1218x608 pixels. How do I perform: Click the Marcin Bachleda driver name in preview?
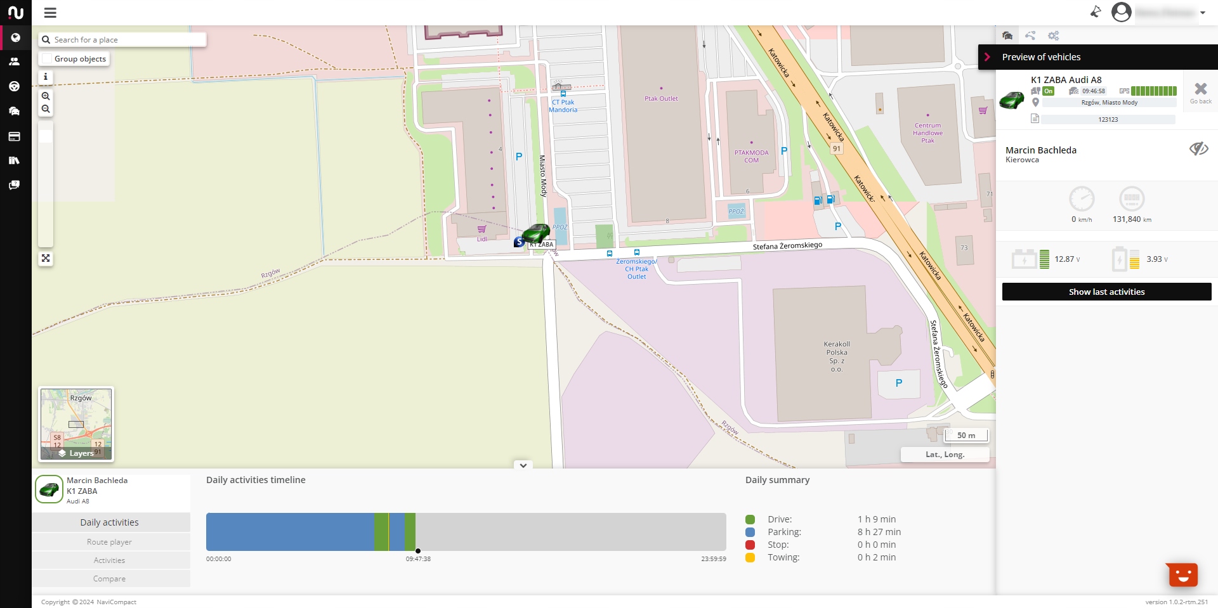(1041, 150)
